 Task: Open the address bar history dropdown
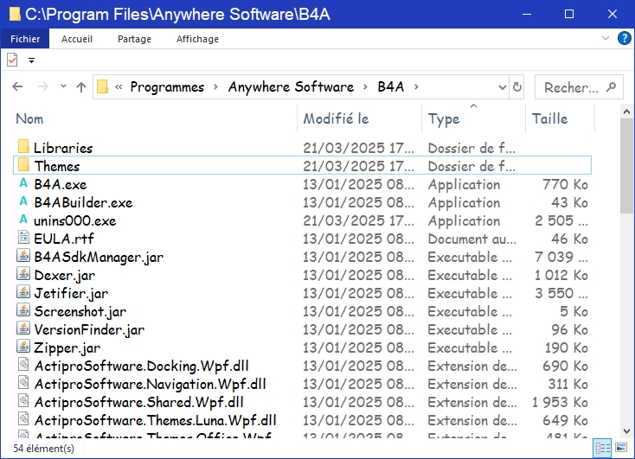(x=503, y=87)
